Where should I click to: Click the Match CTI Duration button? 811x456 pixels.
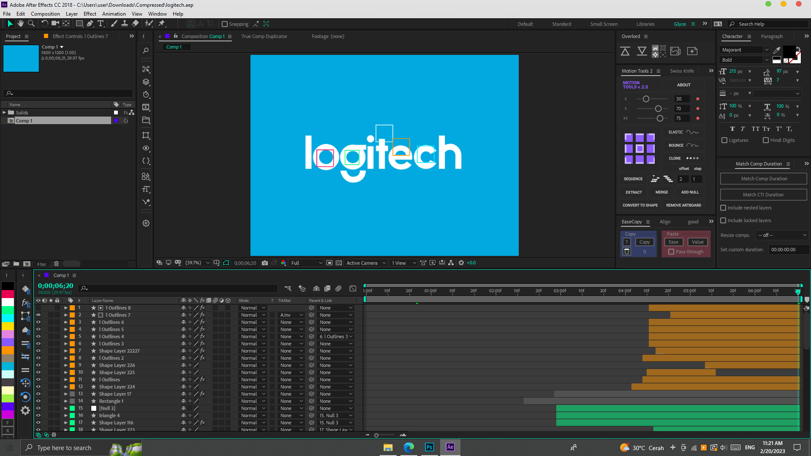click(x=764, y=195)
